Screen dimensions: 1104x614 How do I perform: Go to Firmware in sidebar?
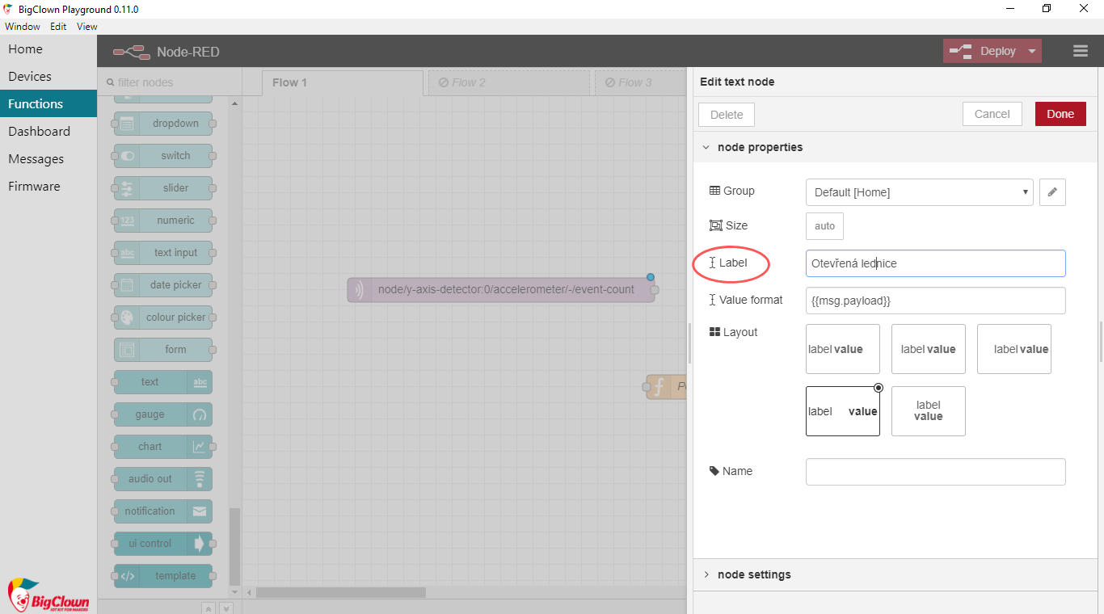tap(48, 187)
